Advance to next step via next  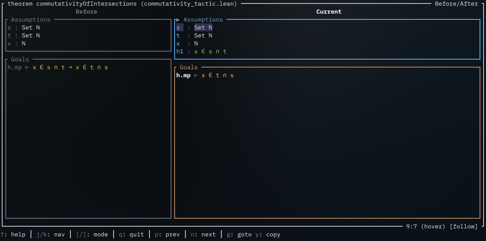[203, 235]
